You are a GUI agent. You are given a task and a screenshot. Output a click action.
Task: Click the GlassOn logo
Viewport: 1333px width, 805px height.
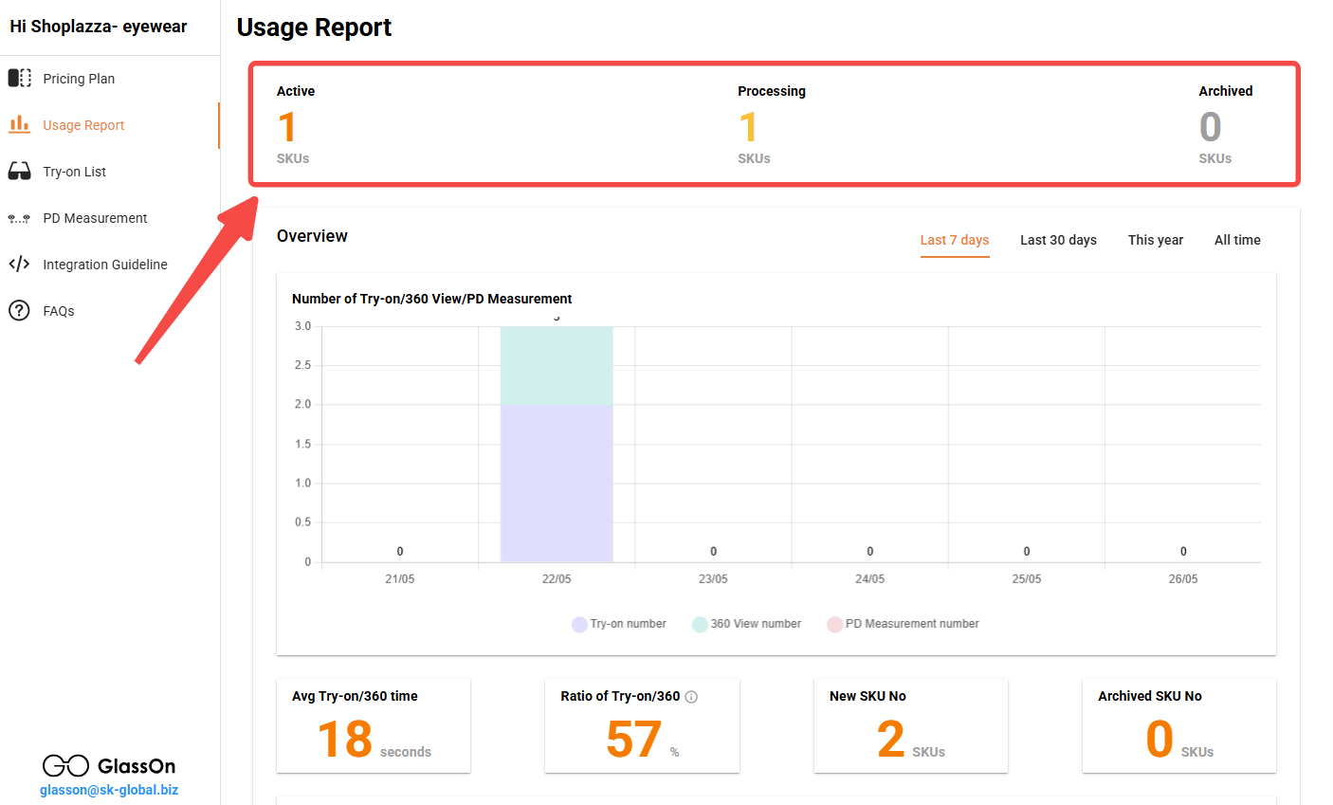(x=109, y=765)
